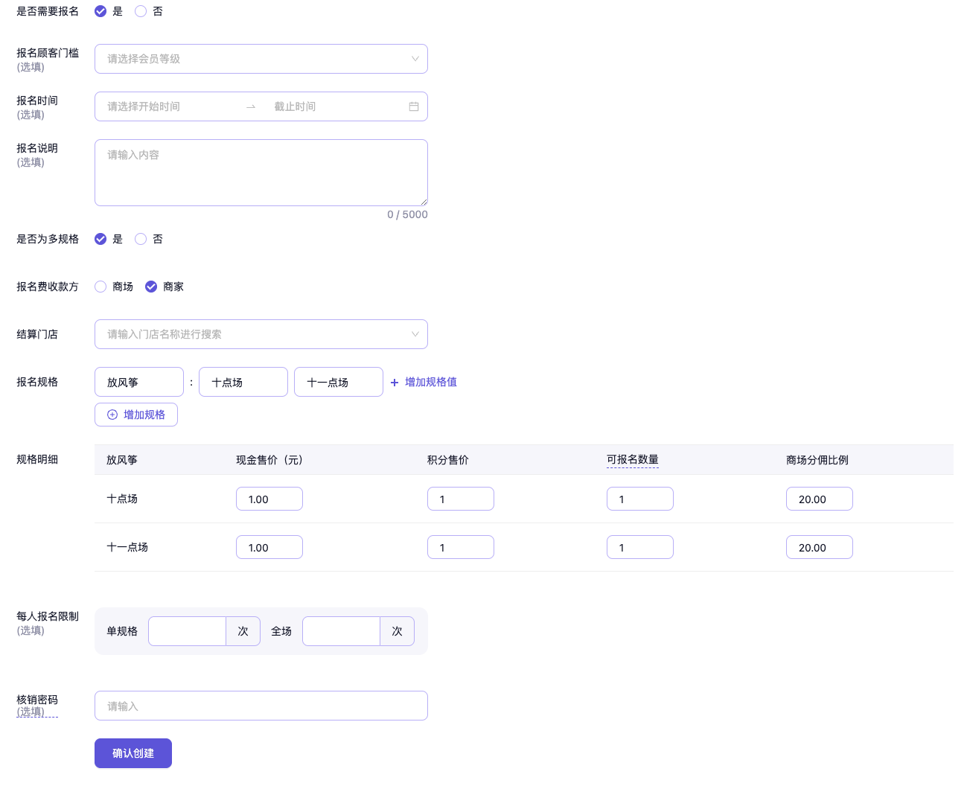Click the 可报名数量 column header

pos(632,460)
